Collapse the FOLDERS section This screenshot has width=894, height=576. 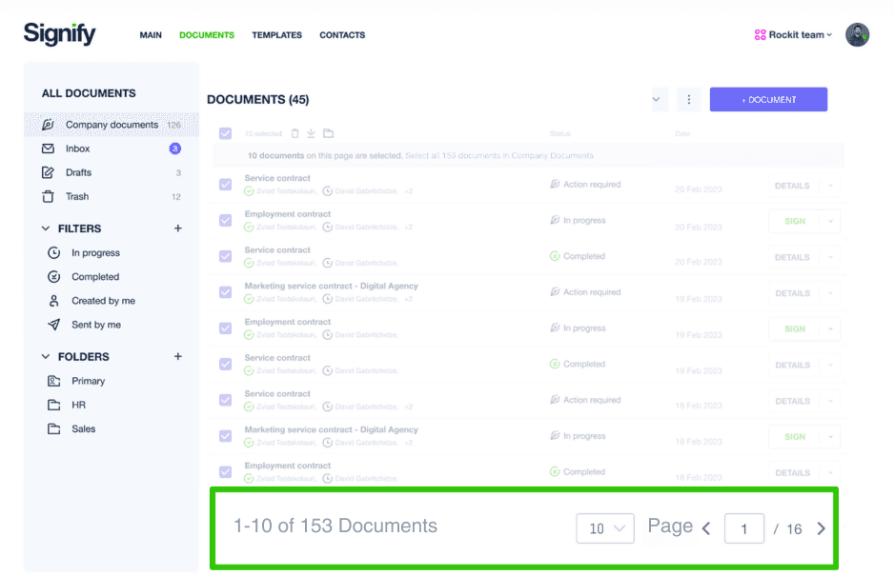(46, 357)
